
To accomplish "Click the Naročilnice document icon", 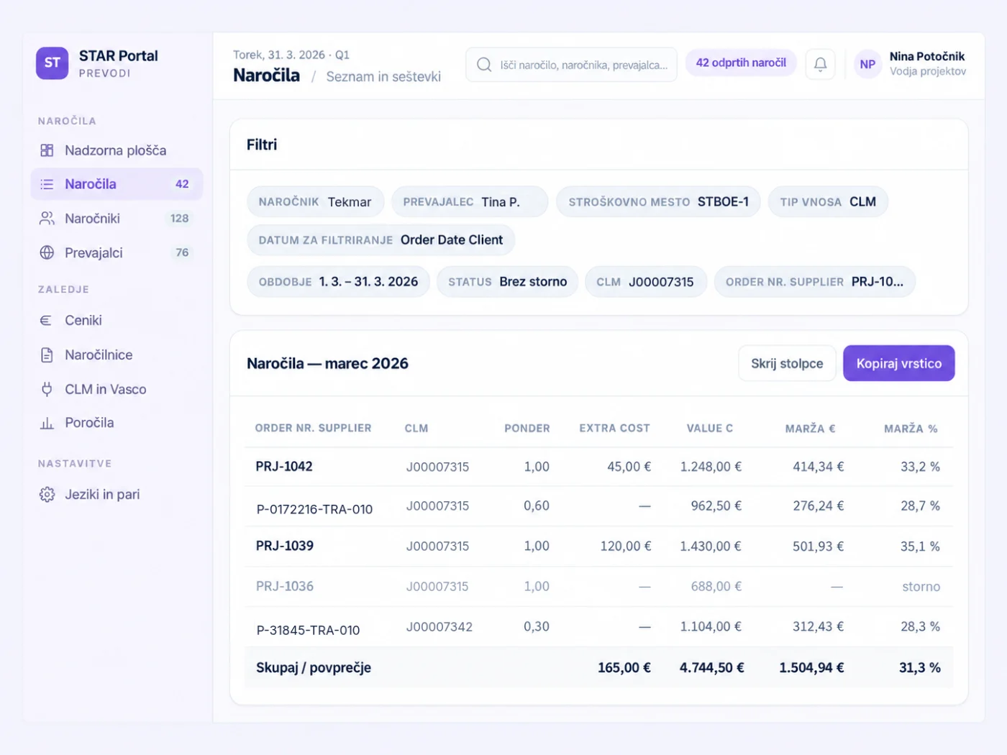I will 47,354.
